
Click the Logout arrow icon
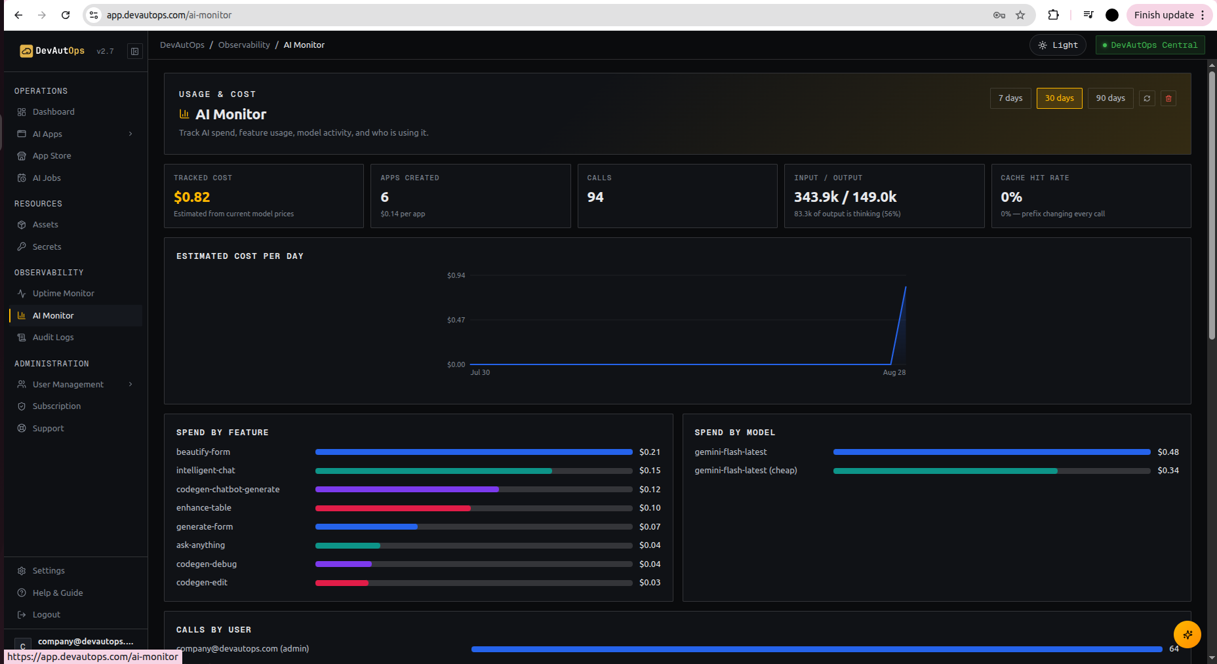22,615
